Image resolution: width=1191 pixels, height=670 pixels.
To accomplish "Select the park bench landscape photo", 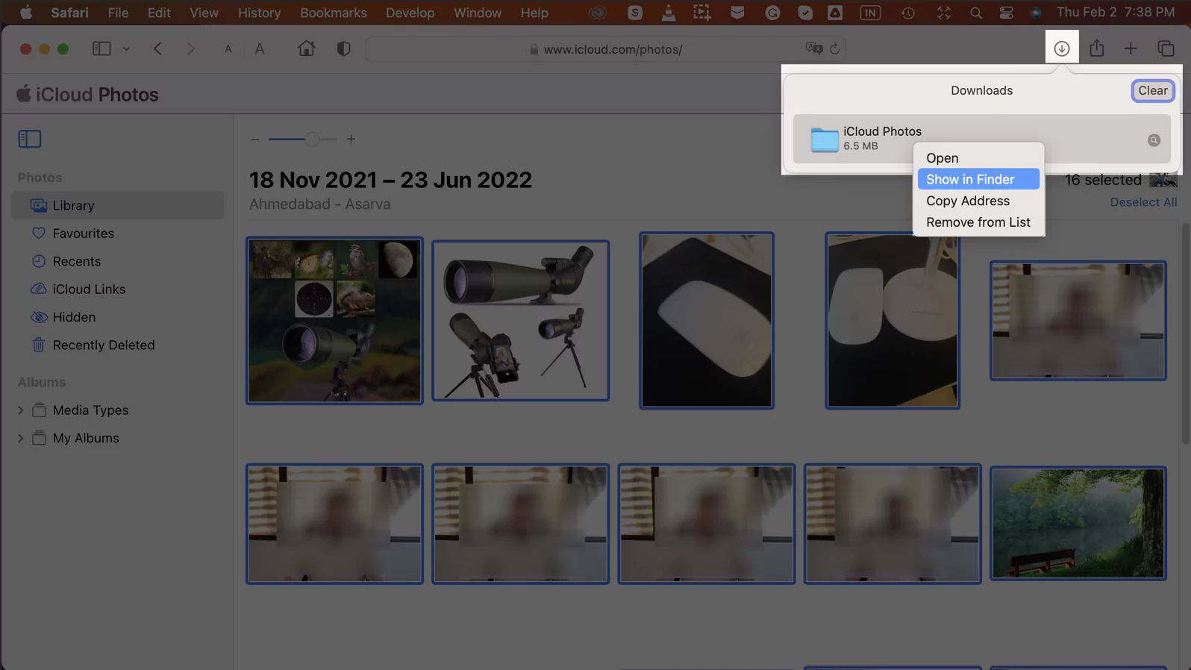I will tap(1078, 523).
